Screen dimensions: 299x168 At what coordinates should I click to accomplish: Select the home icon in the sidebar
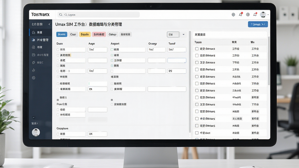(x=34, y=32)
